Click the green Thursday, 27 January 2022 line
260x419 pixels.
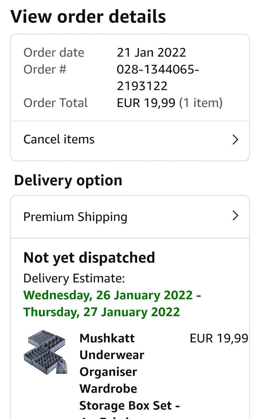(102, 312)
